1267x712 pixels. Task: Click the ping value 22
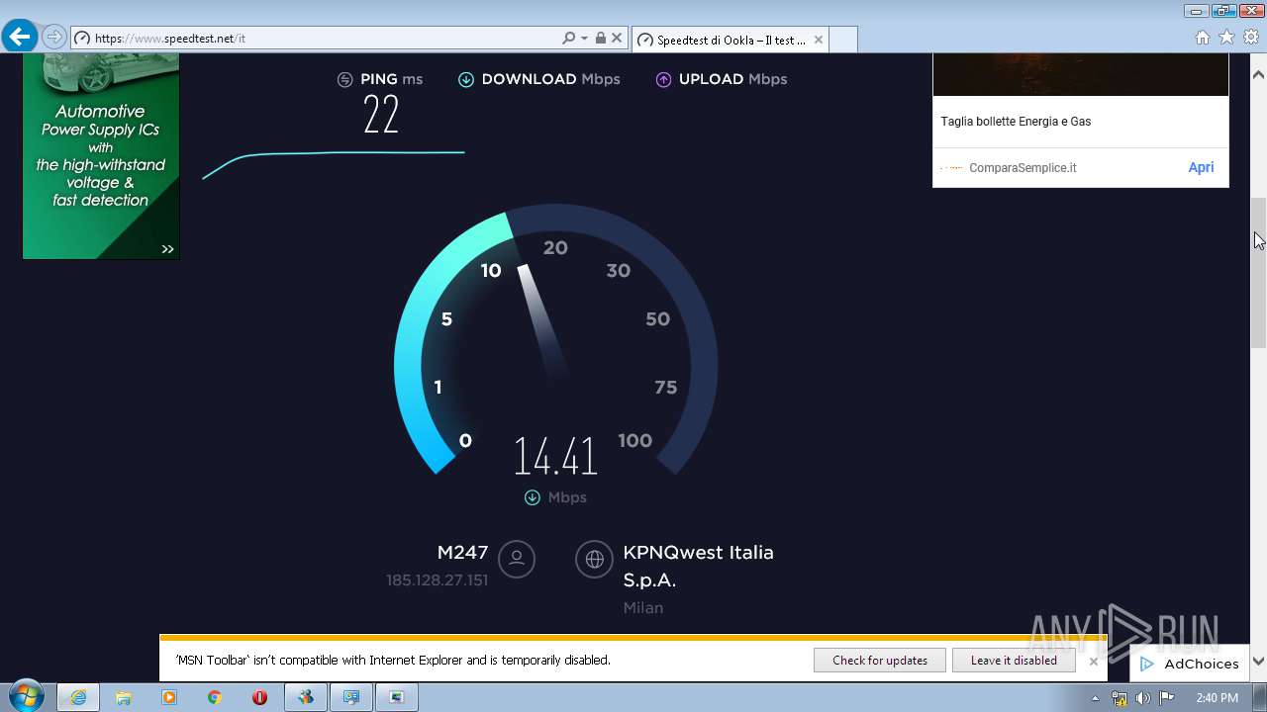pos(381,115)
